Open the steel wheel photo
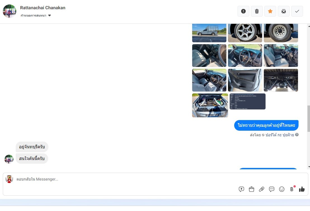This screenshot has width=310, height=211. [x=281, y=33]
